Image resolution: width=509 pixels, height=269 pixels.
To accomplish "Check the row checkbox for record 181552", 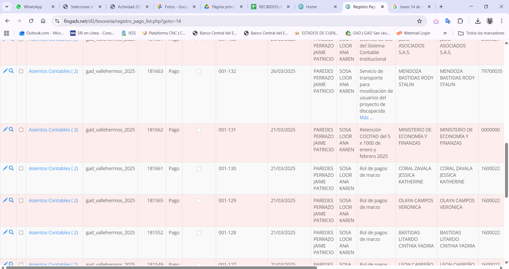I will (21, 233).
